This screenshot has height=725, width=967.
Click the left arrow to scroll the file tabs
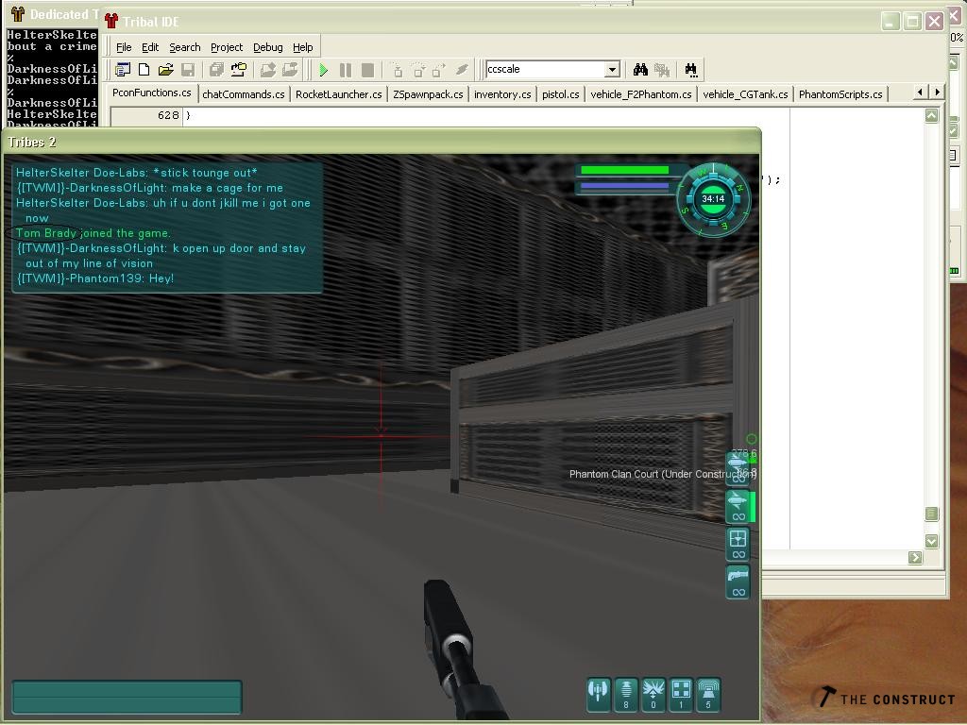click(920, 92)
